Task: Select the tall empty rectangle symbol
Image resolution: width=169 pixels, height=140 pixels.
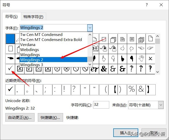Action: point(10,49)
